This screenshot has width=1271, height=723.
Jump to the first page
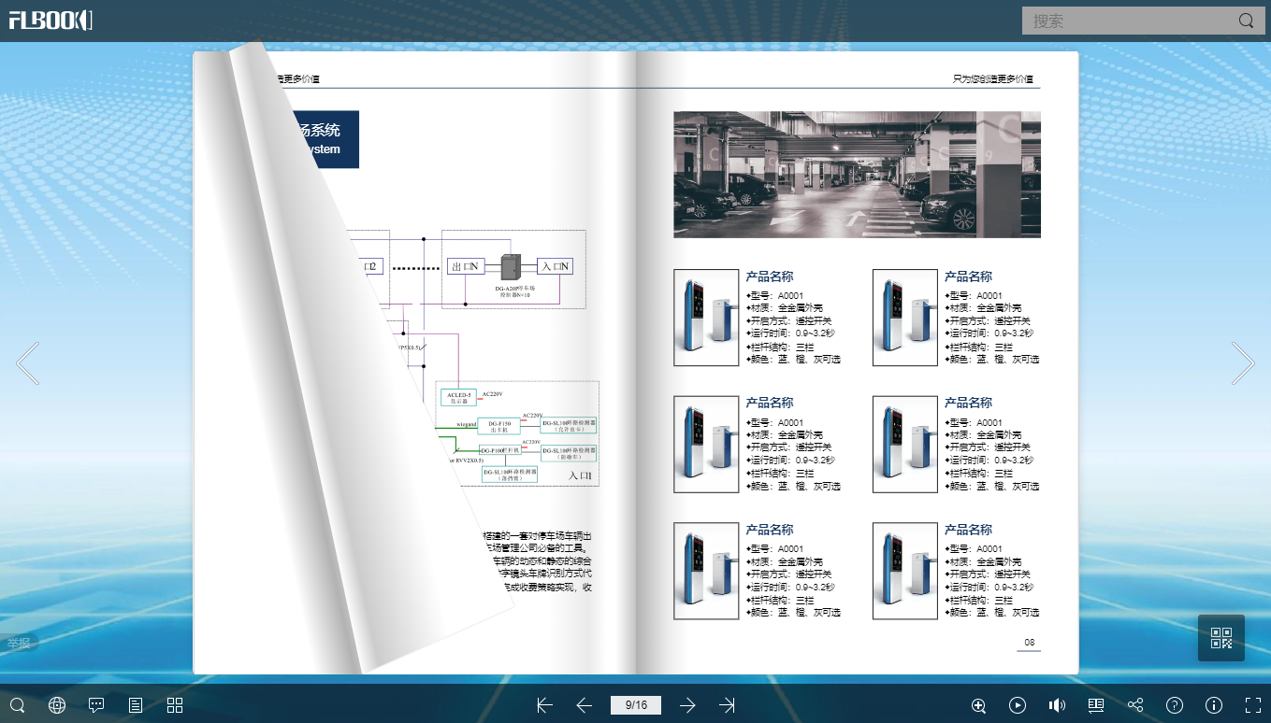[544, 705]
